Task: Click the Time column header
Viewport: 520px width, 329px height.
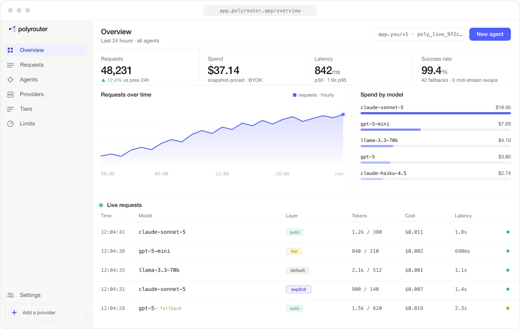Action: click(106, 216)
